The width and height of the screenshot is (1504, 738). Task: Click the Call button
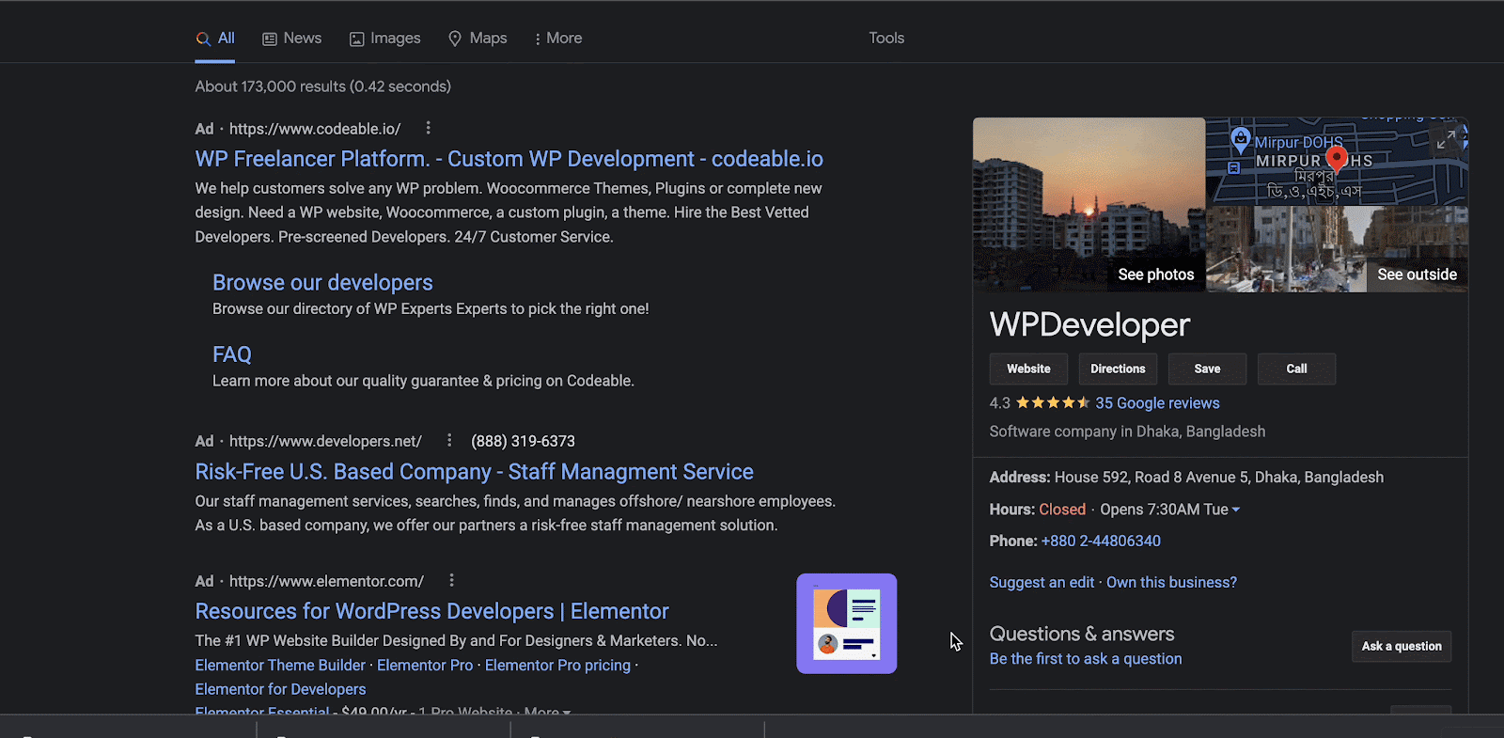point(1296,369)
